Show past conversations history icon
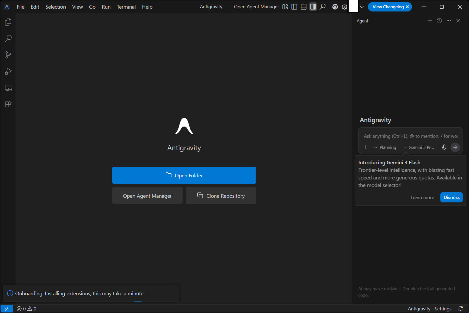This screenshot has width=469, height=313. [439, 21]
